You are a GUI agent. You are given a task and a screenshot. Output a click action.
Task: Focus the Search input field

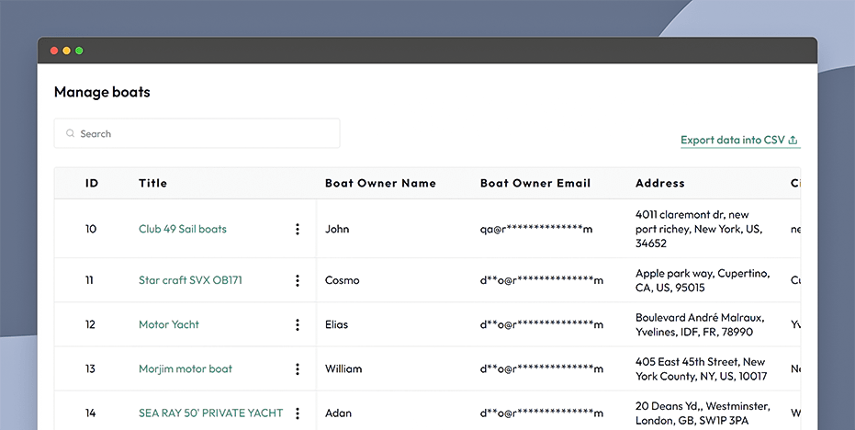[197, 133]
